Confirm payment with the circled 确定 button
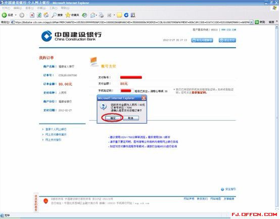Screen dimensions: 280x219 click(113, 118)
